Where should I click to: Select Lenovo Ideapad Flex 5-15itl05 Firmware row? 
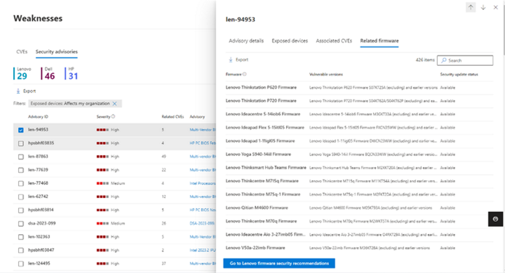tap(359, 128)
